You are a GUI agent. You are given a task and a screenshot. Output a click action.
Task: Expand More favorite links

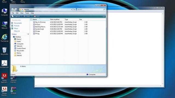[x=17, y=31]
